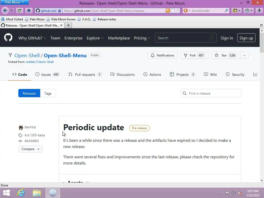Open the Projects tab
Image resolution: width=264 pixels, height=198 pixels.
(183, 75)
